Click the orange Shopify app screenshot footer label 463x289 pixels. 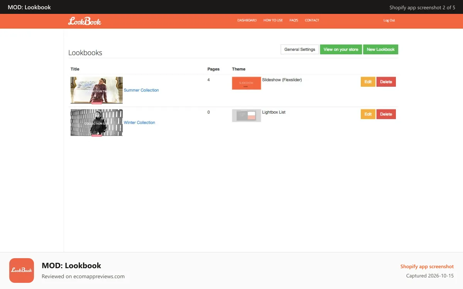pos(427,267)
